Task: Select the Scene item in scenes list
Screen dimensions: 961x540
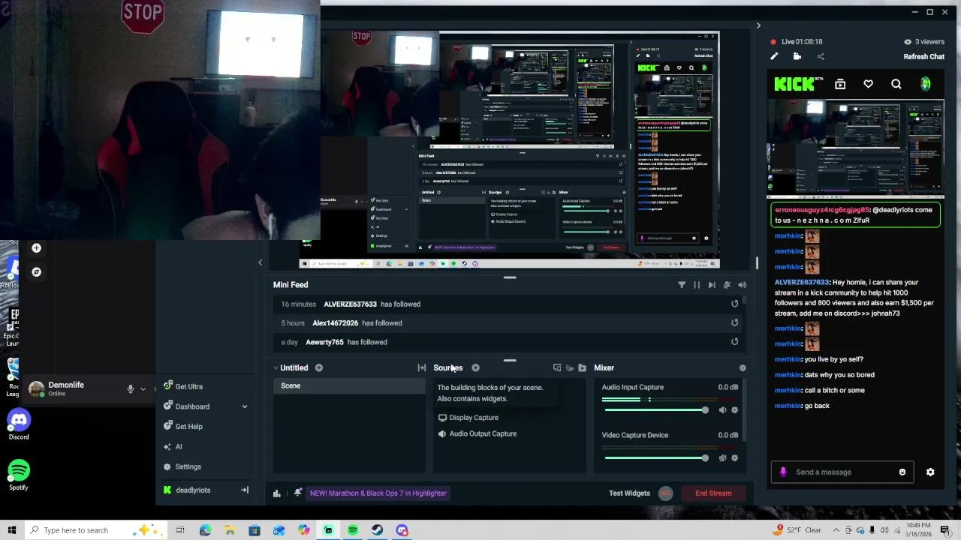Action: 349,385
